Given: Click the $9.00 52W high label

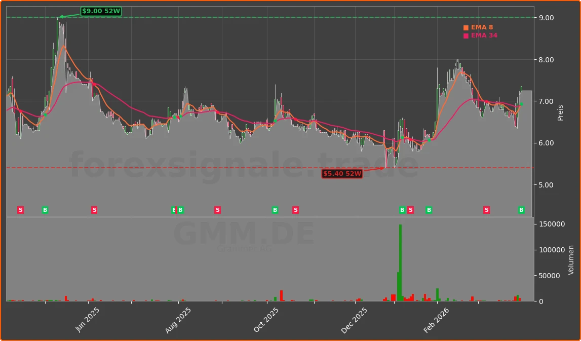Looking at the screenshot, I should pos(101,11).
